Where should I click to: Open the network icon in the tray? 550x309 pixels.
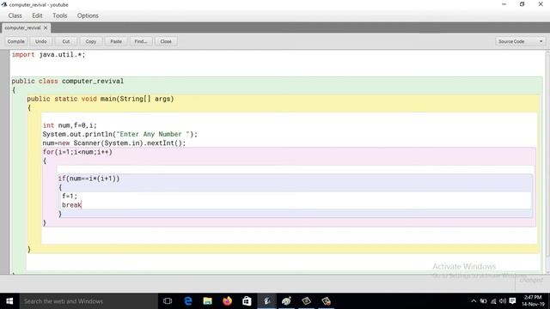tap(493, 301)
